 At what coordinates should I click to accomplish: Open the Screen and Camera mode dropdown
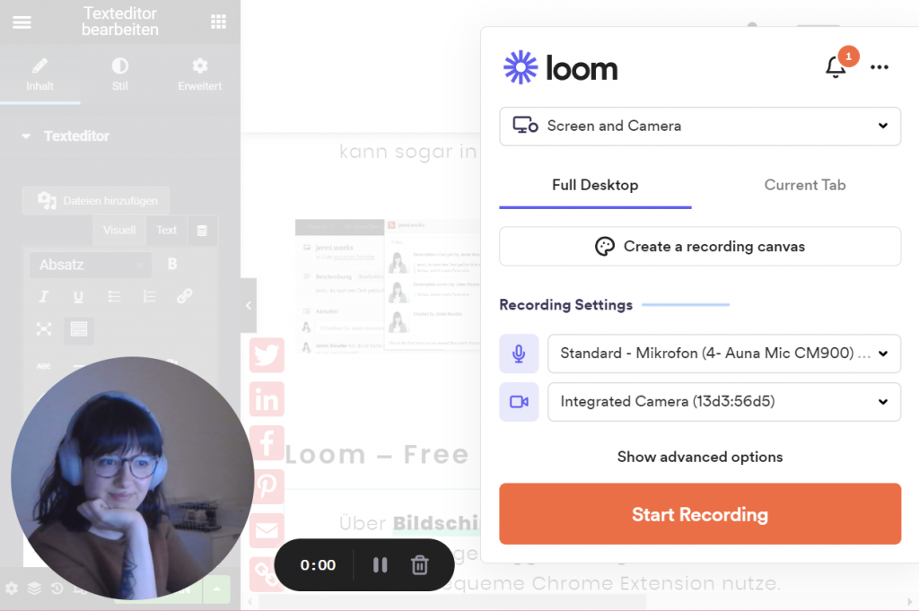[x=700, y=127]
